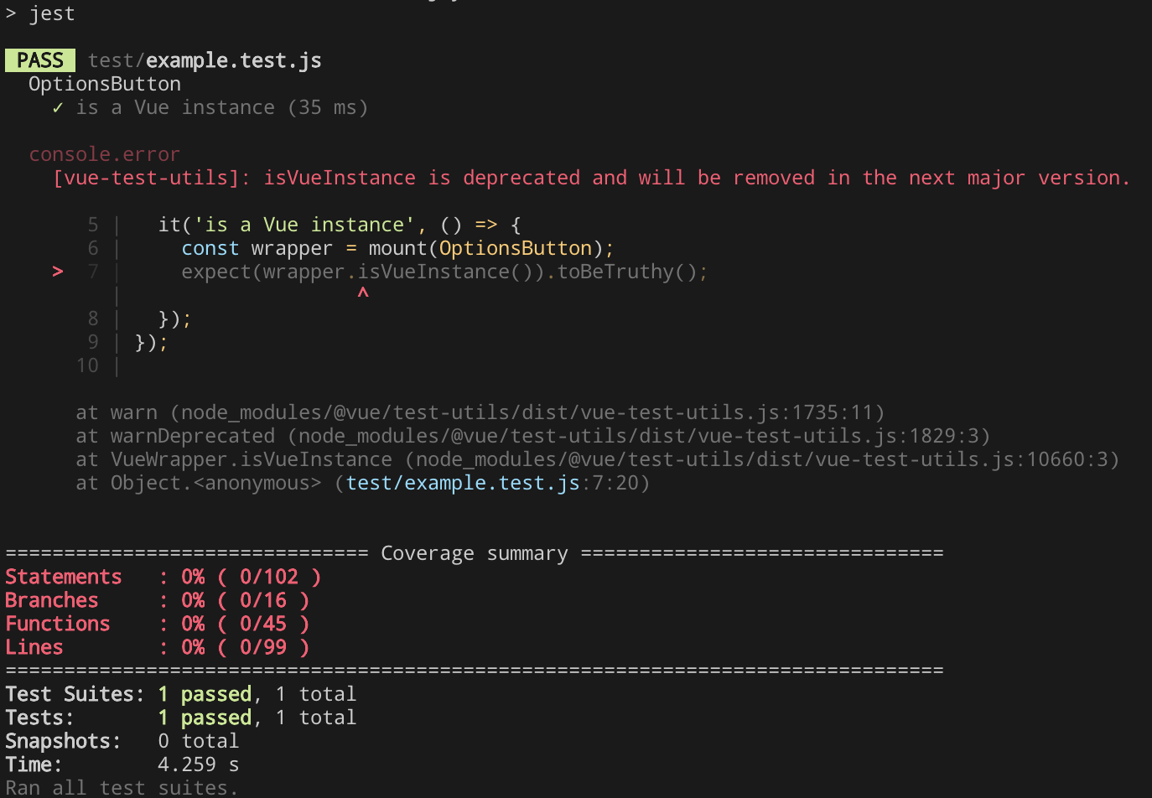Click the red caret under isVueInstance call
Viewport: 1152px width, 798px height.
coord(362,293)
